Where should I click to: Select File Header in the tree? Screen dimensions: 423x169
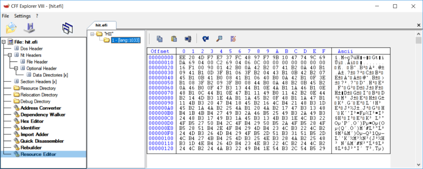(37, 62)
